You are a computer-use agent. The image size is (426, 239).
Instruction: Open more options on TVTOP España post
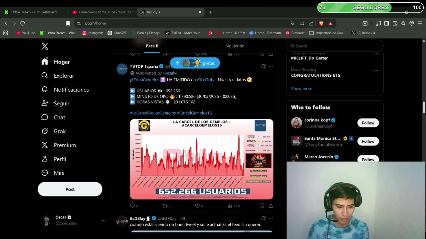pos(271,66)
